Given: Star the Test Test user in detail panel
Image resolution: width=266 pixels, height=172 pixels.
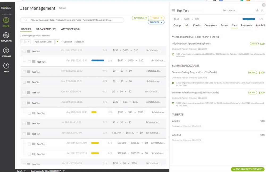Looking at the screenshot, I should pyautogui.click(x=257, y=10).
